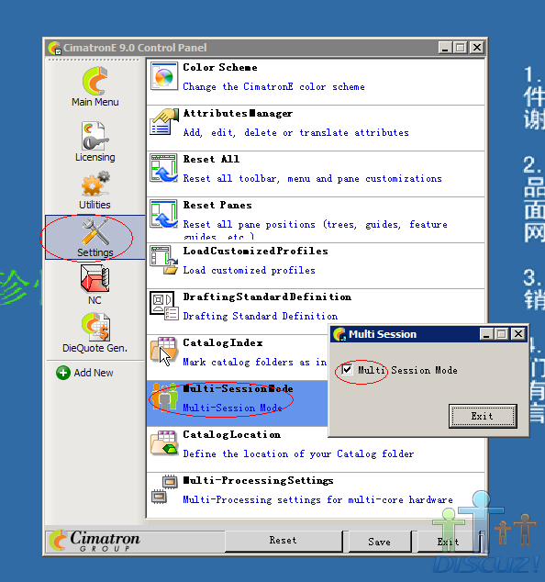Select the 'Reset All' heading

point(211,159)
